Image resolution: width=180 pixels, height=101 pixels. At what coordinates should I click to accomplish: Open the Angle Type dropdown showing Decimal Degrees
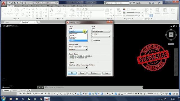pos(101,31)
